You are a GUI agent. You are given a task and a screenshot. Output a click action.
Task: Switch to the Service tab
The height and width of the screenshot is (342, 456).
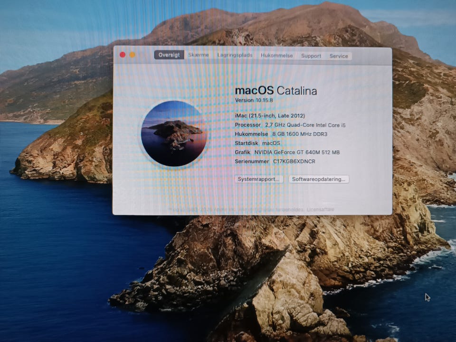339,56
